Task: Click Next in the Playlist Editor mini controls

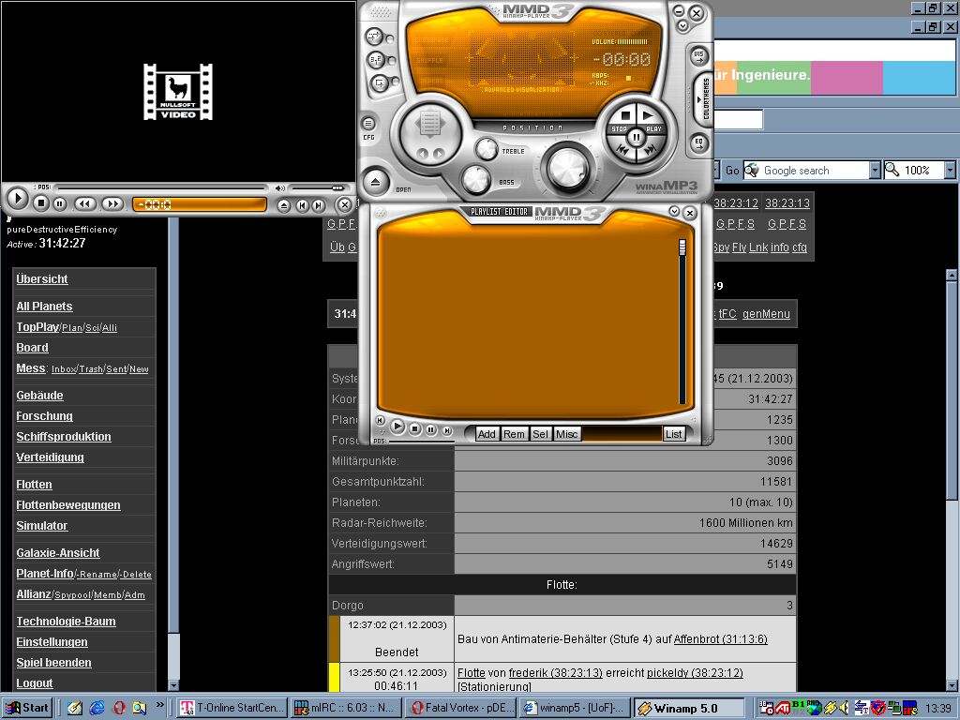Action: point(447,431)
